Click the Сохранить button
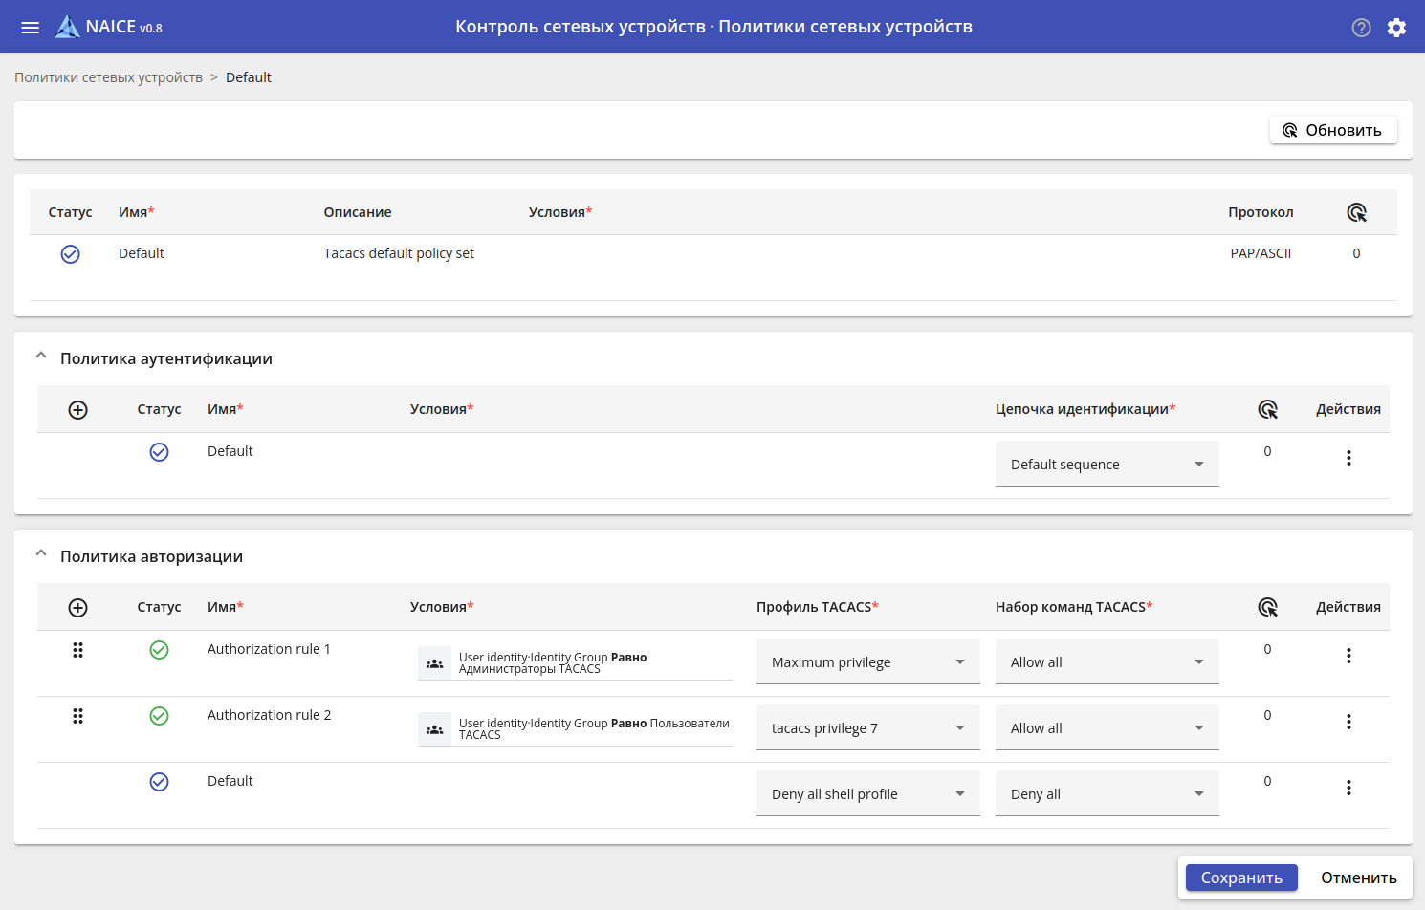Screen dimensions: 1425x910 pos(1241,877)
